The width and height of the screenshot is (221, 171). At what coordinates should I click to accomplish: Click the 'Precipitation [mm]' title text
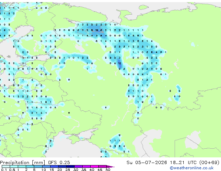point(23,163)
